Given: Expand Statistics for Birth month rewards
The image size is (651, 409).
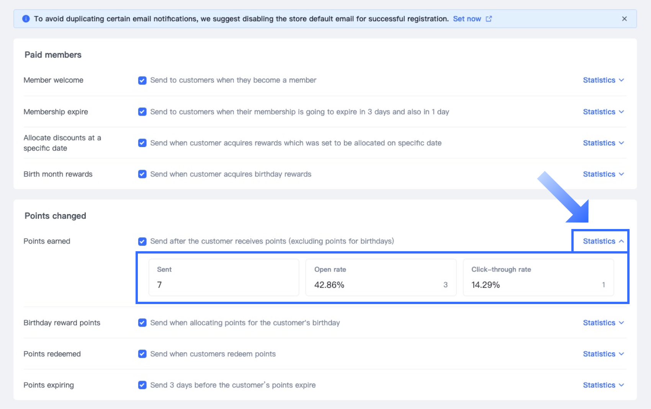Looking at the screenshot, I should click(x=603, y=174).
